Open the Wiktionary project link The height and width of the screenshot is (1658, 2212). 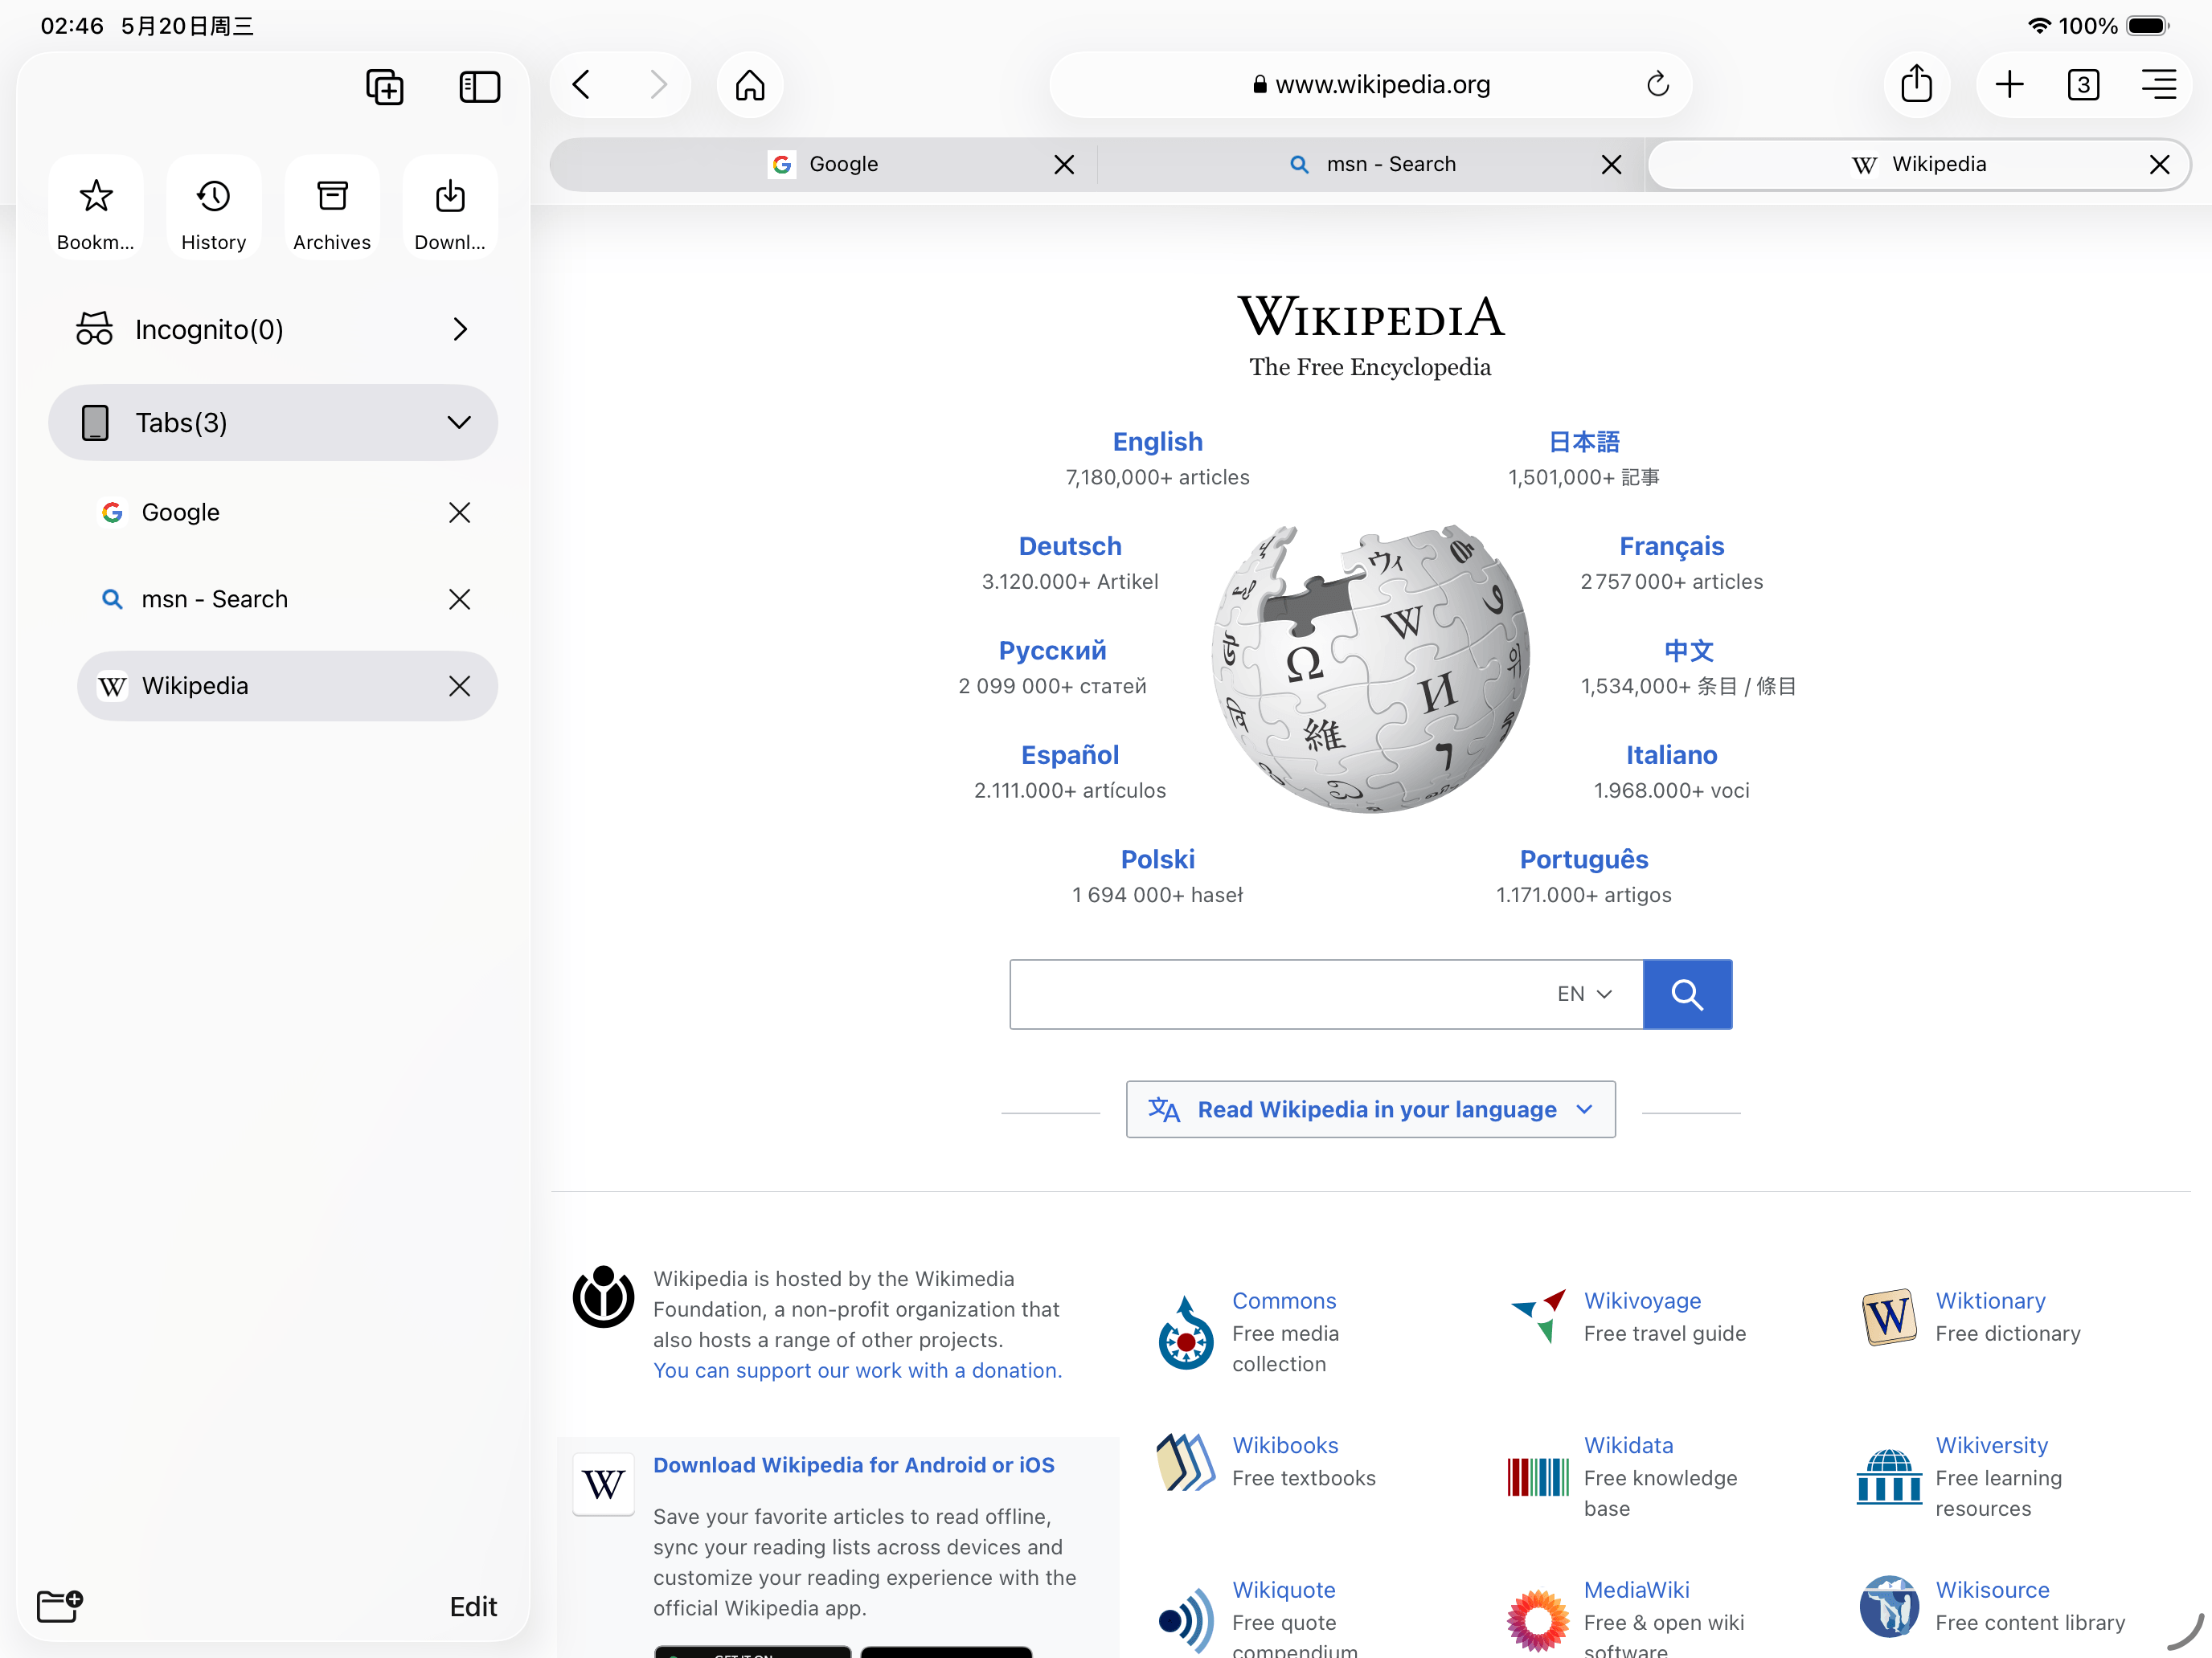[1991, 1301]
